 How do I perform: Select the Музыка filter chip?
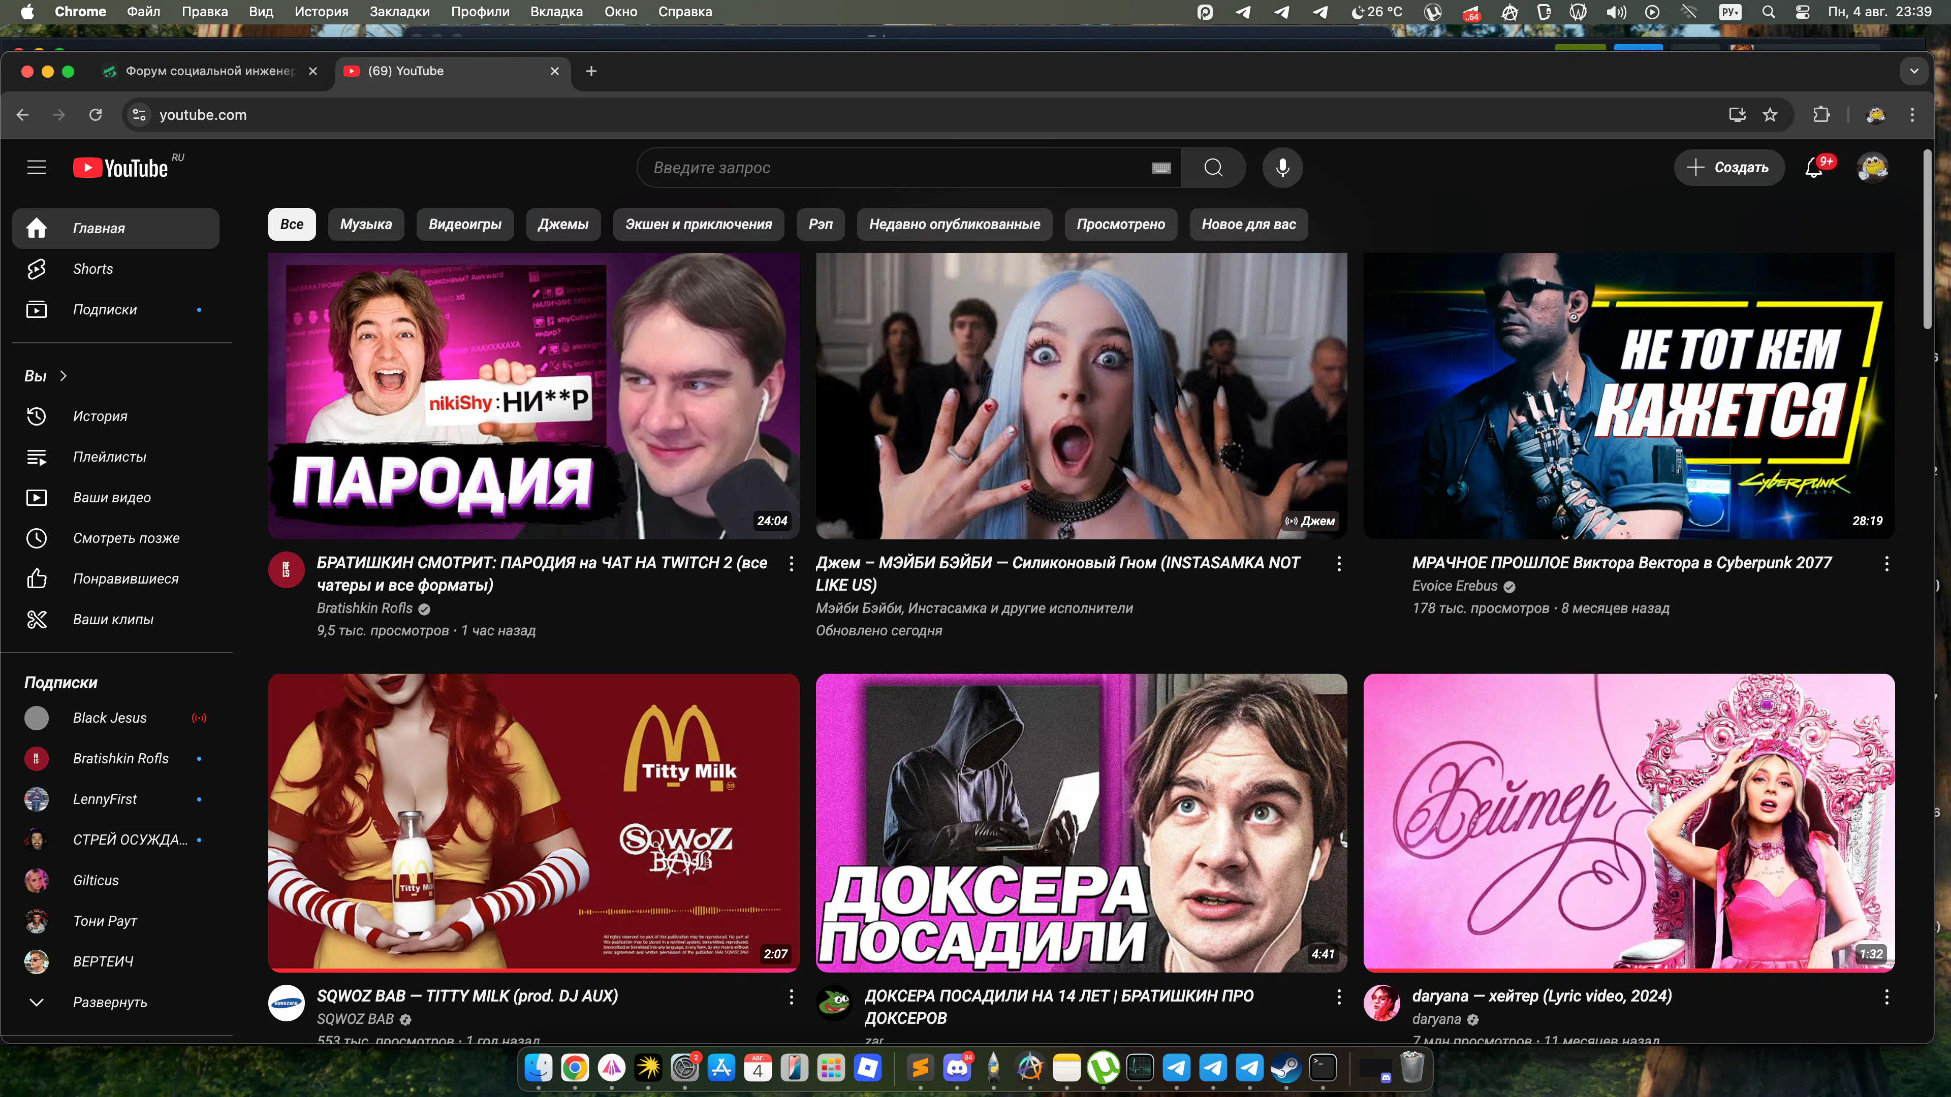(x=366, y=224)
